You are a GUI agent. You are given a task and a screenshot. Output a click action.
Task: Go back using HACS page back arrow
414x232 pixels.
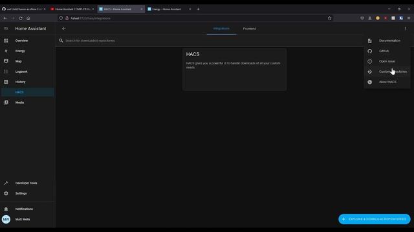(x=63, y=28)
